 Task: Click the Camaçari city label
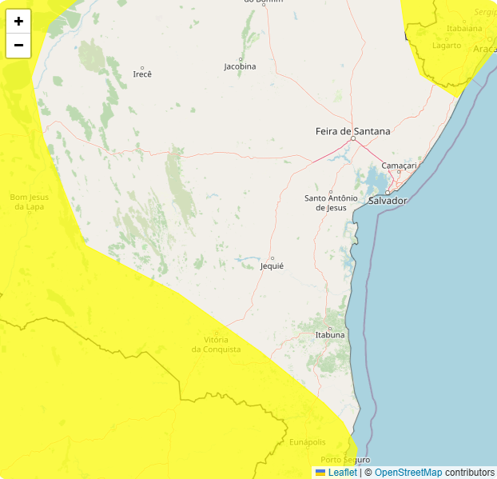coord(400,166)
